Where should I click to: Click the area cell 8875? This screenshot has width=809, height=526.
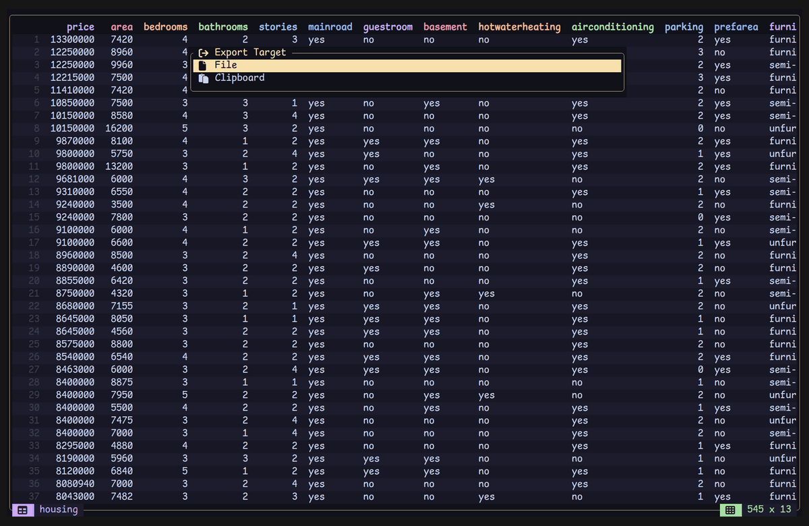point(122,382)
